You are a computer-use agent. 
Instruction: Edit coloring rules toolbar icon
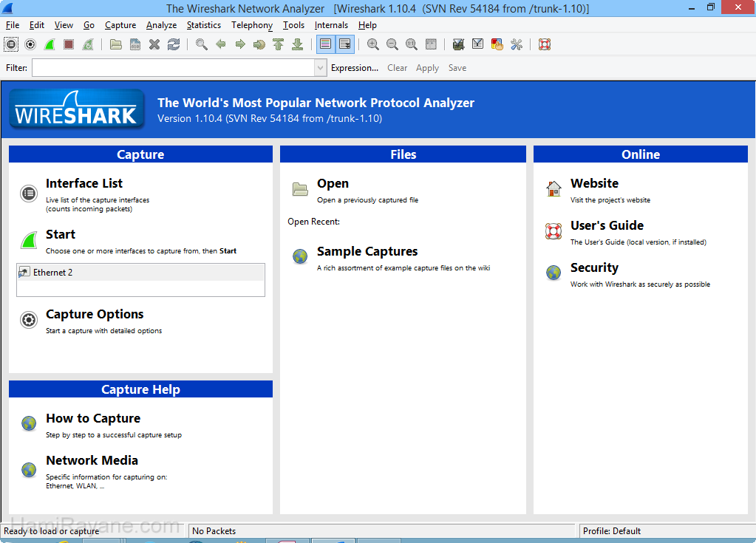[497, 44]
